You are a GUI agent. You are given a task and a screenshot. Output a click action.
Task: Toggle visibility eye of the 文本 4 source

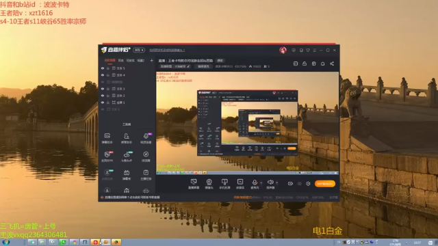pyautogui.click(x=103, y=75)
